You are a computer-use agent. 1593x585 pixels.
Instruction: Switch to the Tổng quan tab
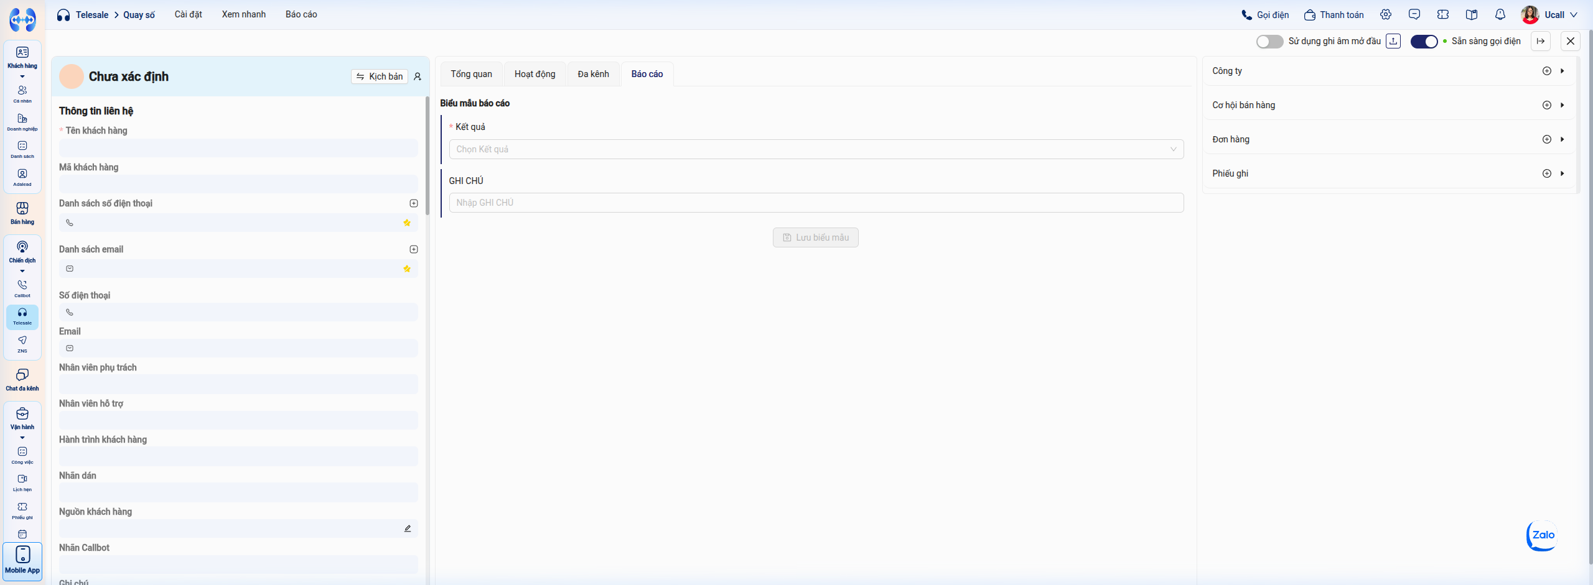(471, 74)
